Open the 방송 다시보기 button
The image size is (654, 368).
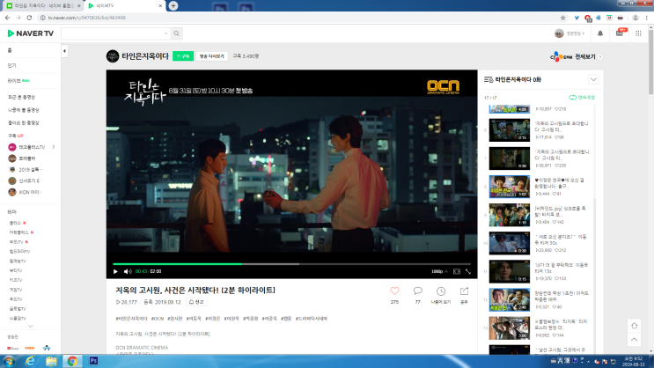(212, 56)
